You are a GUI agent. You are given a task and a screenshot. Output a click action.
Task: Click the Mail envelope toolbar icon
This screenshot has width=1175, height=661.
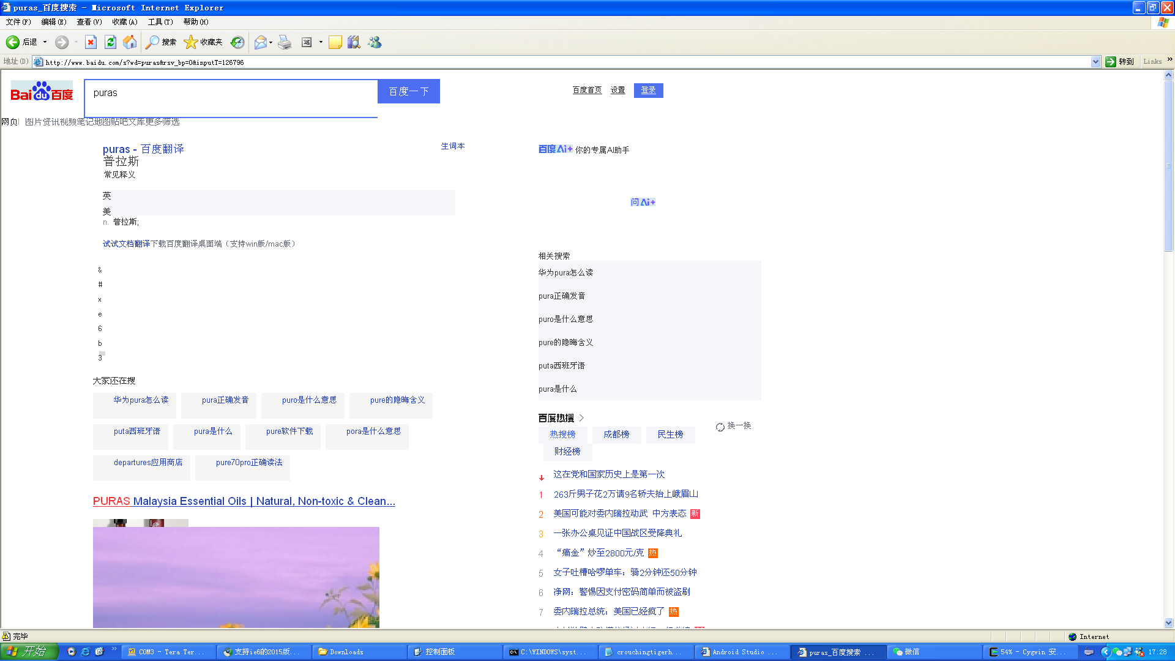(261, 42)
